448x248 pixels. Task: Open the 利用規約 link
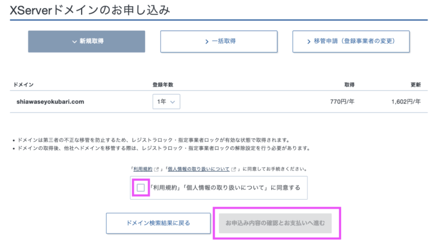click(143, 169)
